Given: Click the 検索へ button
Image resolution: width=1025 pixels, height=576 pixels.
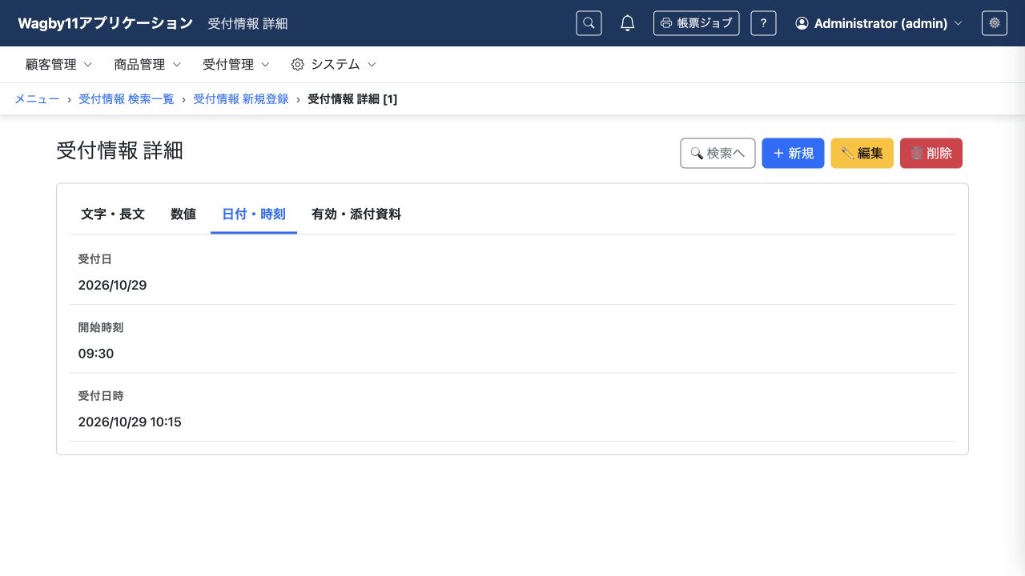Looking at the screenshot, I should click(717, 153).
